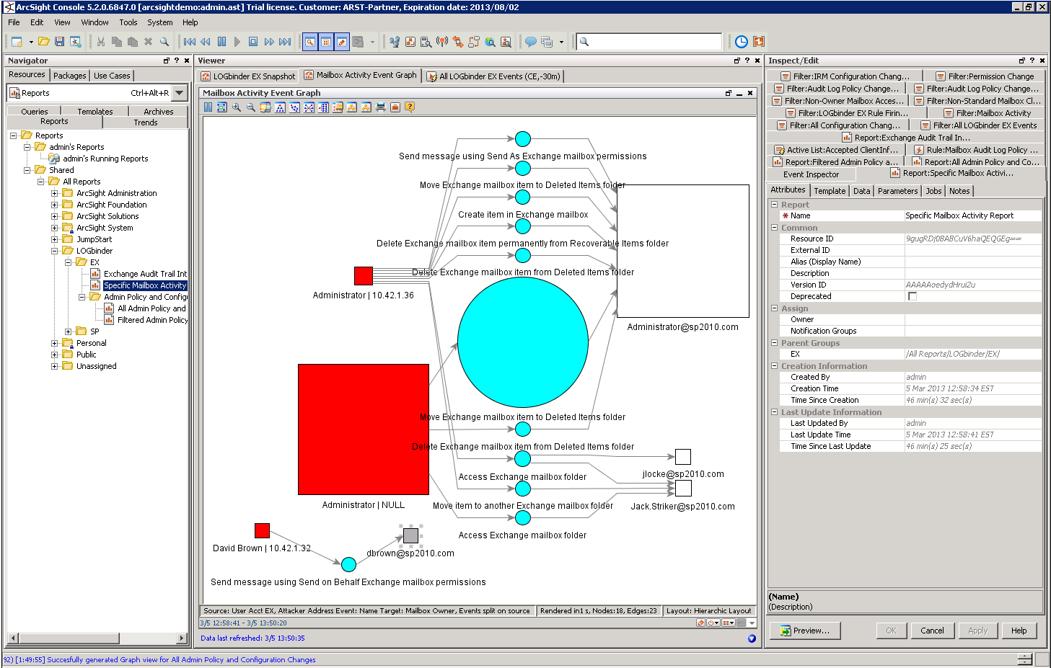The width and height of the screenshot is (1051, 668).
Task: Switch to the Parameters tab
Action: [x=897, y=191]
